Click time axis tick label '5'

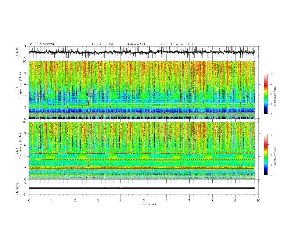[x=144, y=200]
